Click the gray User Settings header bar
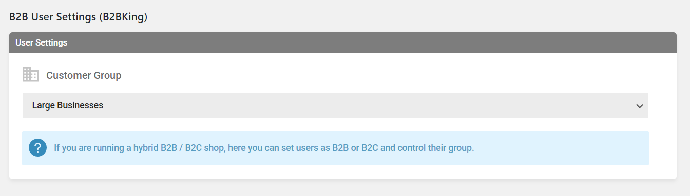 pyautogui.click(x=343, y=42)
